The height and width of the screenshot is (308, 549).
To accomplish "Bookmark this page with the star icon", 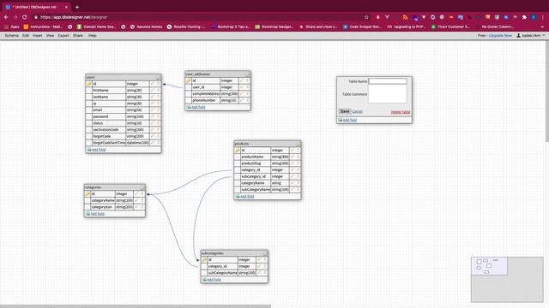I will [x=366, y=17].
